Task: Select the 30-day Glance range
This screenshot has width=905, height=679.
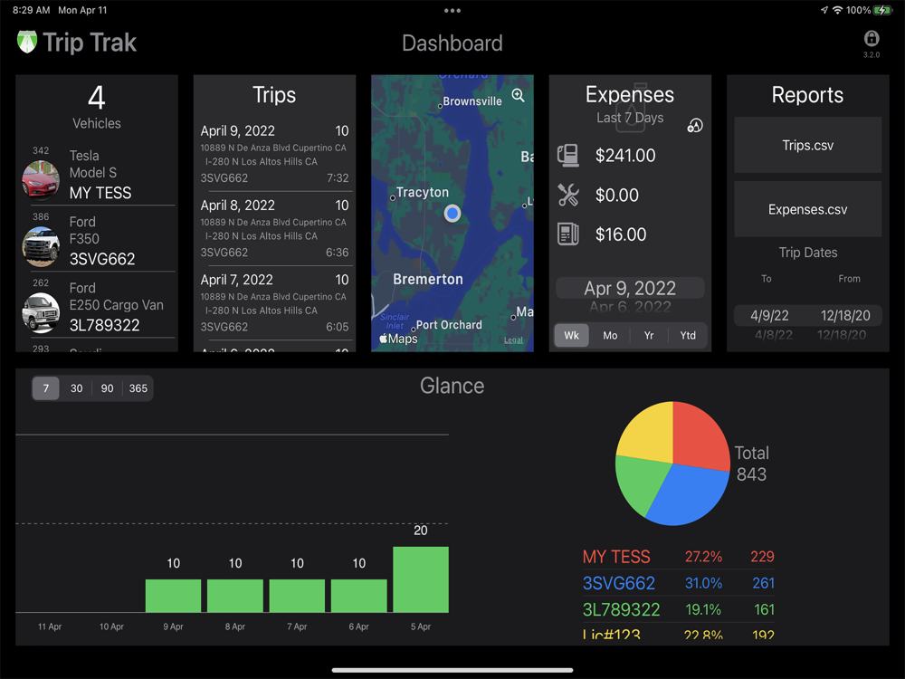Action: [77, 388]
